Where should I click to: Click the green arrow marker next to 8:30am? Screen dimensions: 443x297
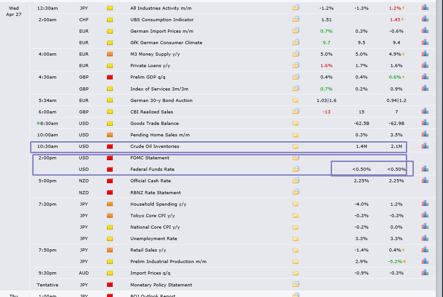[x=38, y=123]
